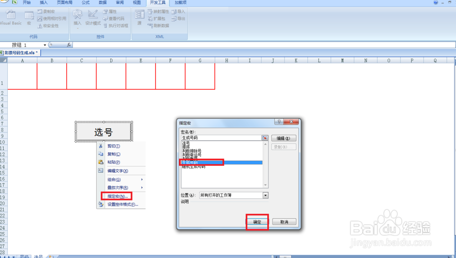Image resolution: width=456 pixels, height=258 pixels.
Task: Open the 源 XML source pane
Action: tap(140, 17)
